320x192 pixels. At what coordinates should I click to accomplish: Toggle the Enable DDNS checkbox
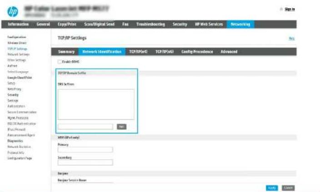tap(60, 62)
